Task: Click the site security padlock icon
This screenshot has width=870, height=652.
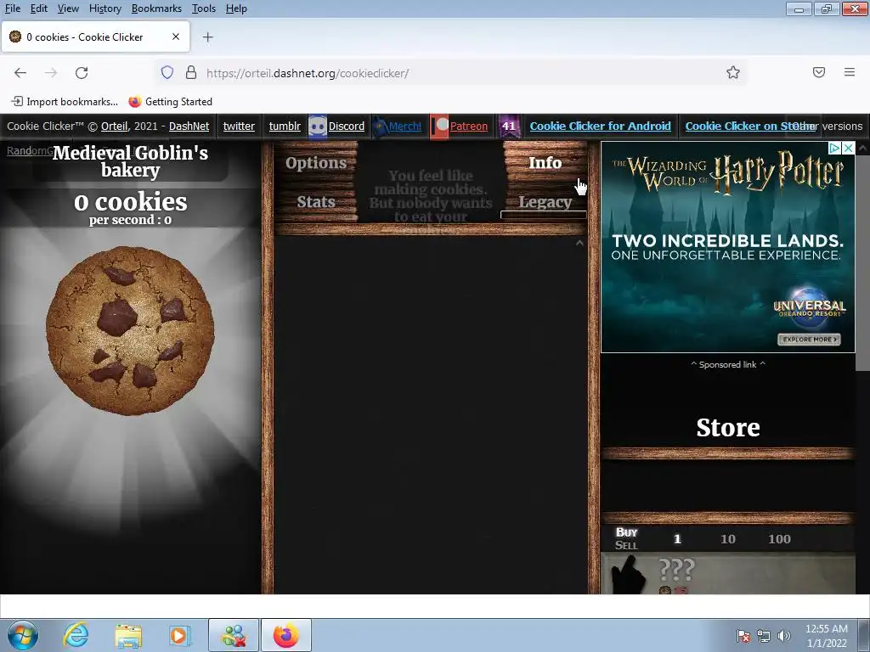Action: (191, 73)
